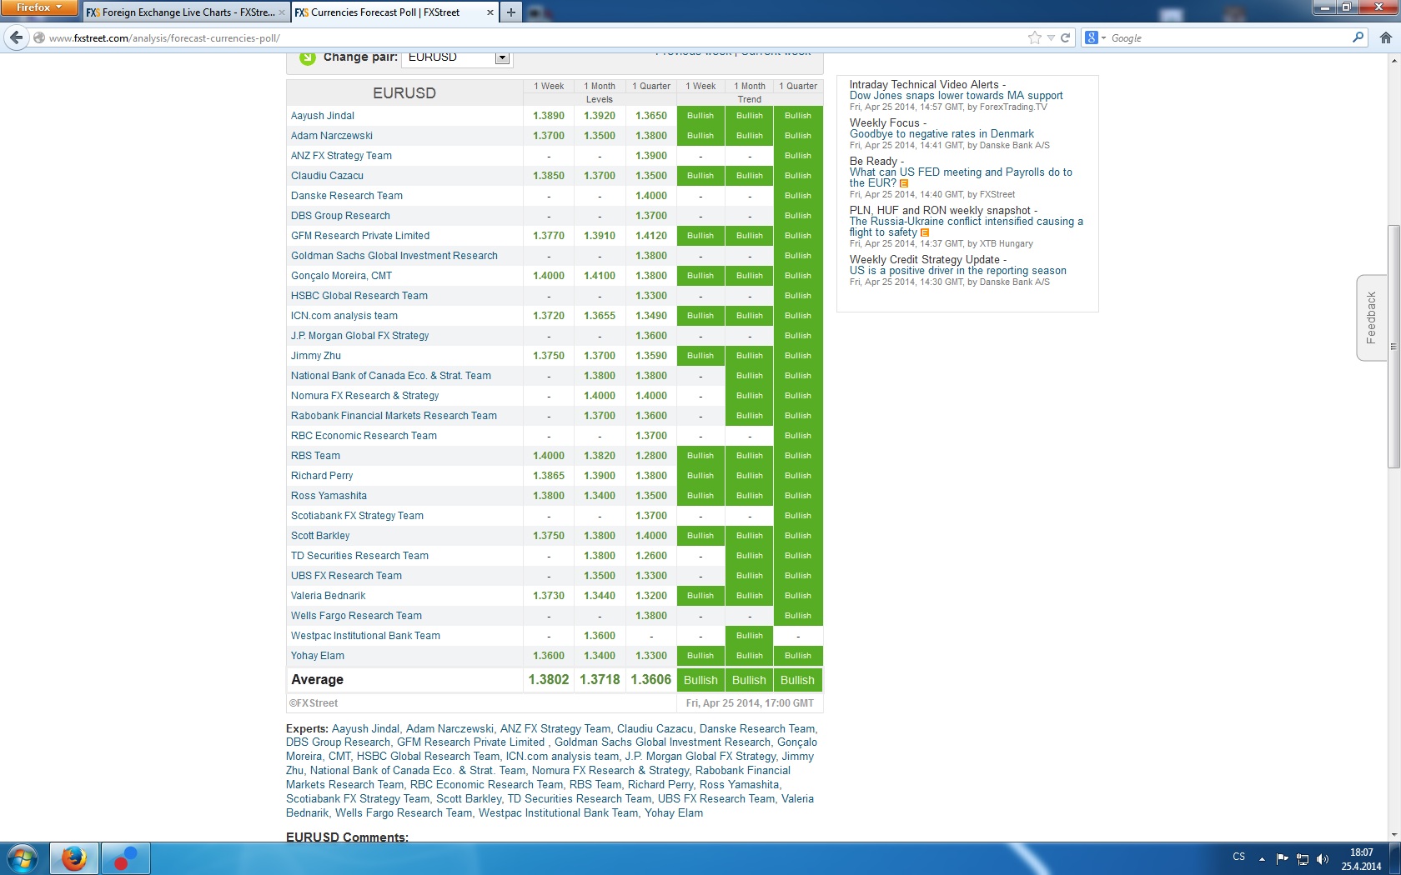
Task: Open US FED meeting and Payrolls article
Action: click(961, 177)
